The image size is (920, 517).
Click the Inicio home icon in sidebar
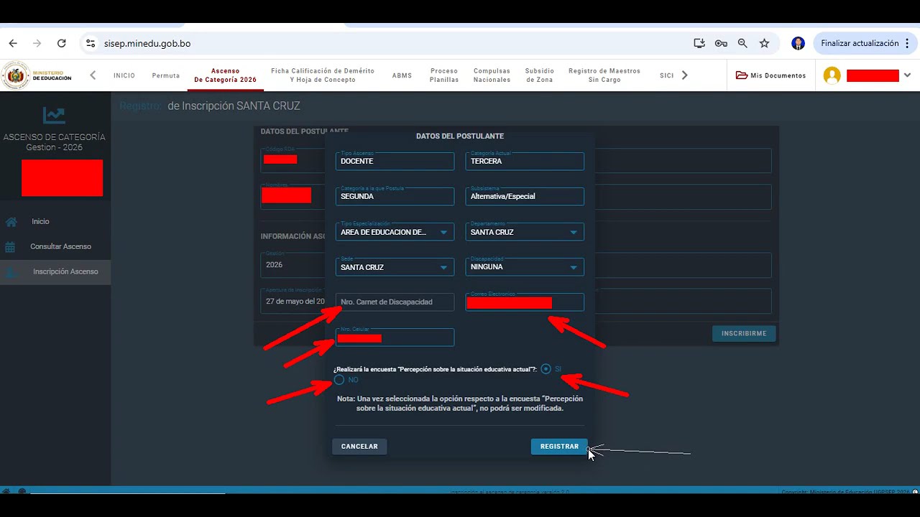pos(11,222)
